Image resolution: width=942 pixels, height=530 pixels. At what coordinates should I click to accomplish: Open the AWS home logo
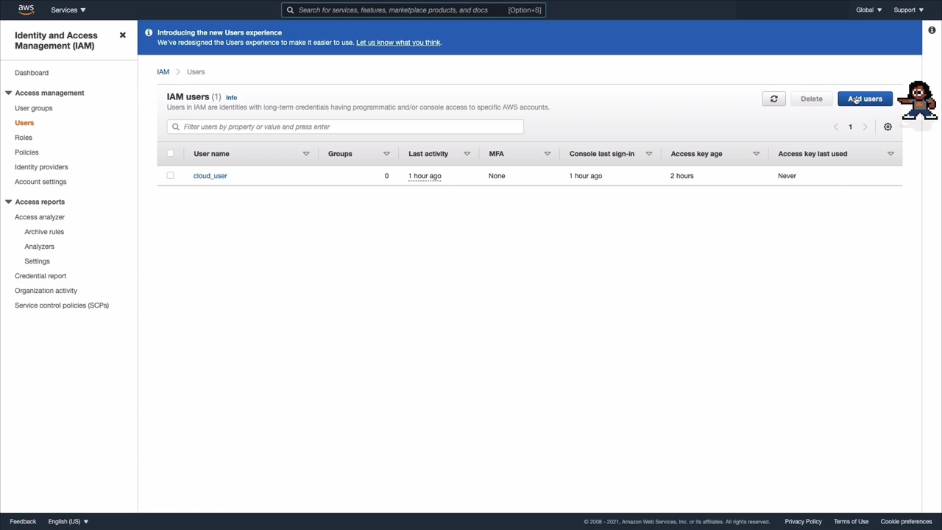pyautogui.click(x=26, y=10)
